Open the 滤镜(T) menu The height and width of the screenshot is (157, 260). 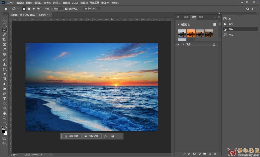66,3
